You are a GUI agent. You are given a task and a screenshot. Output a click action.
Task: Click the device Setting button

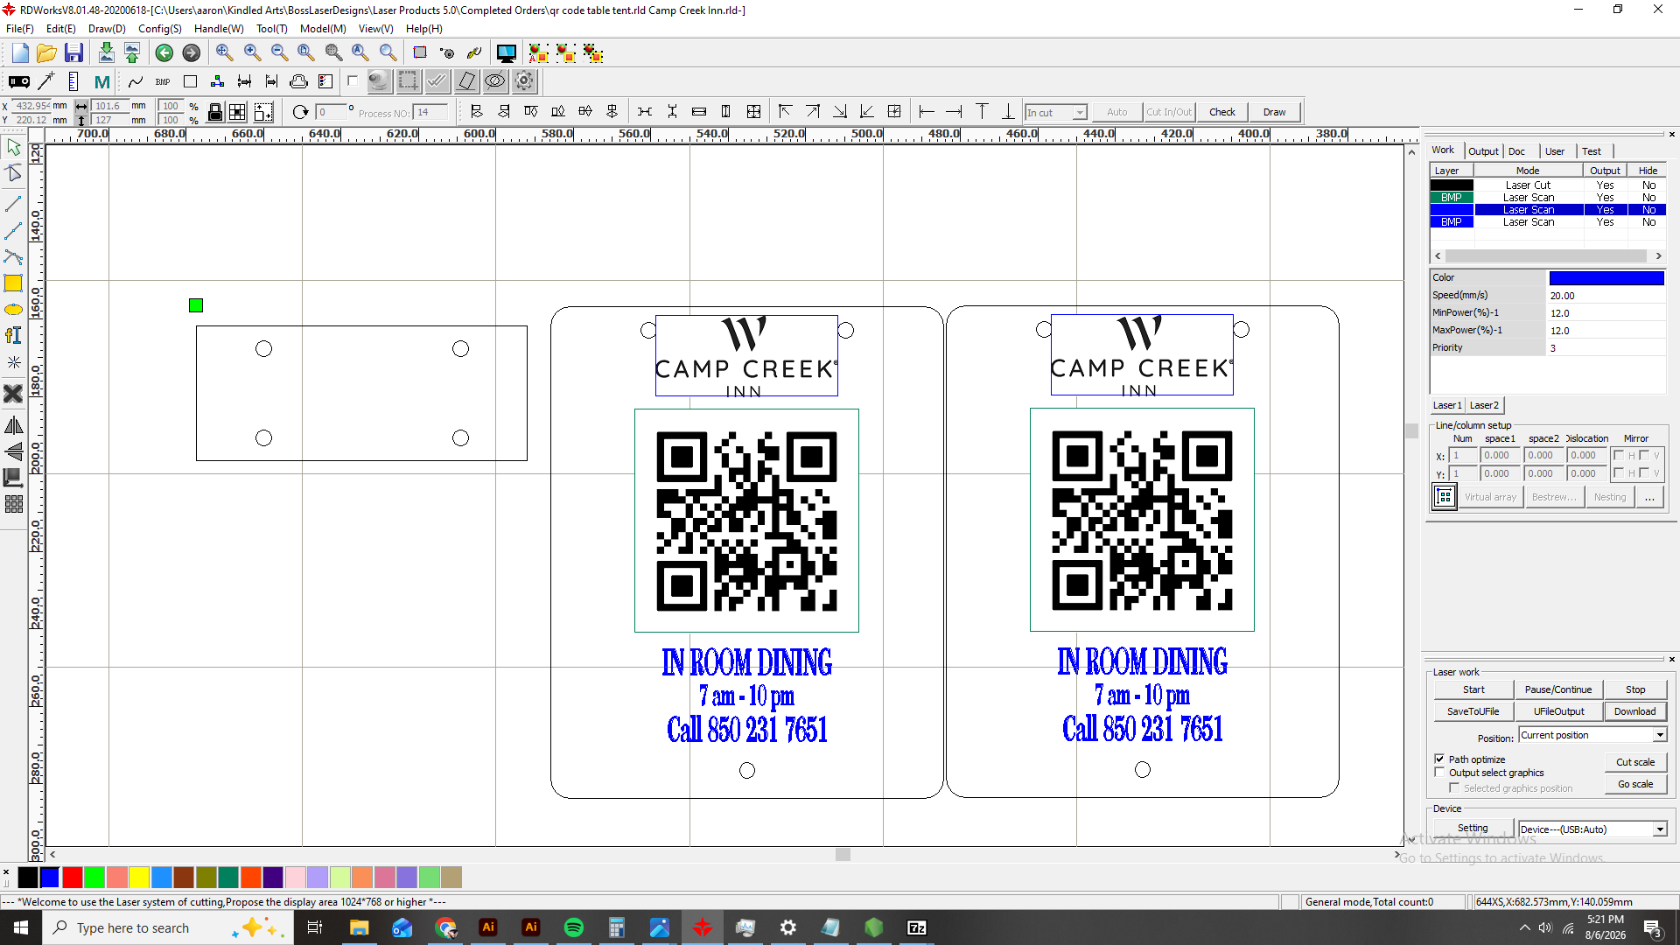1473,829
